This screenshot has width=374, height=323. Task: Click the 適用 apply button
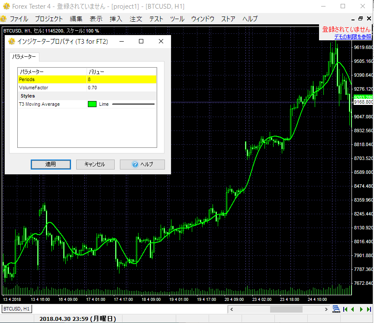(x=51, y=164)
